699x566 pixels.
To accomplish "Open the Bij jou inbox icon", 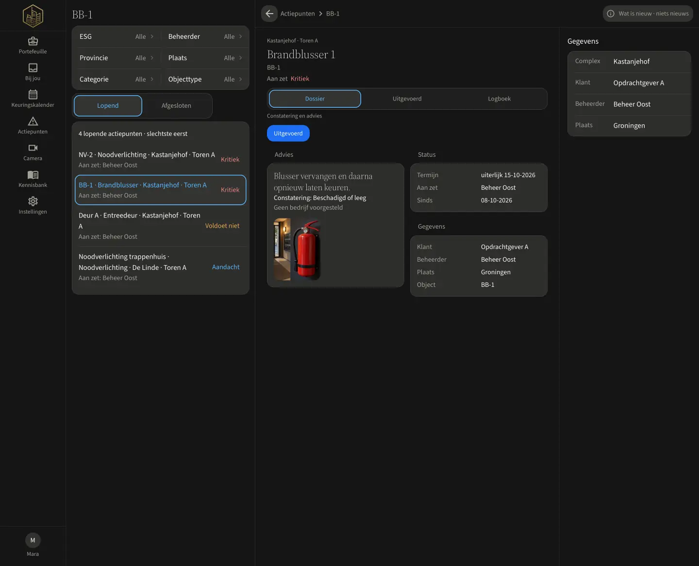I will 33,68.
